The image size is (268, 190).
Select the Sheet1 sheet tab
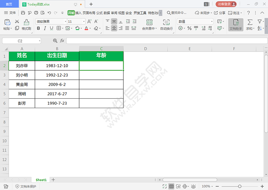click(41, 180)
